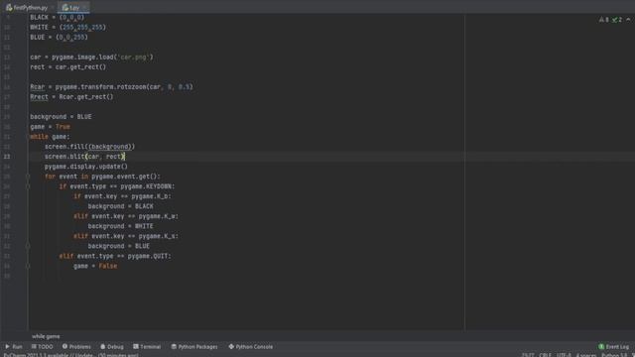Open the Python interpreter selector in status bar
635x357 pixels.
pos(614,355)
